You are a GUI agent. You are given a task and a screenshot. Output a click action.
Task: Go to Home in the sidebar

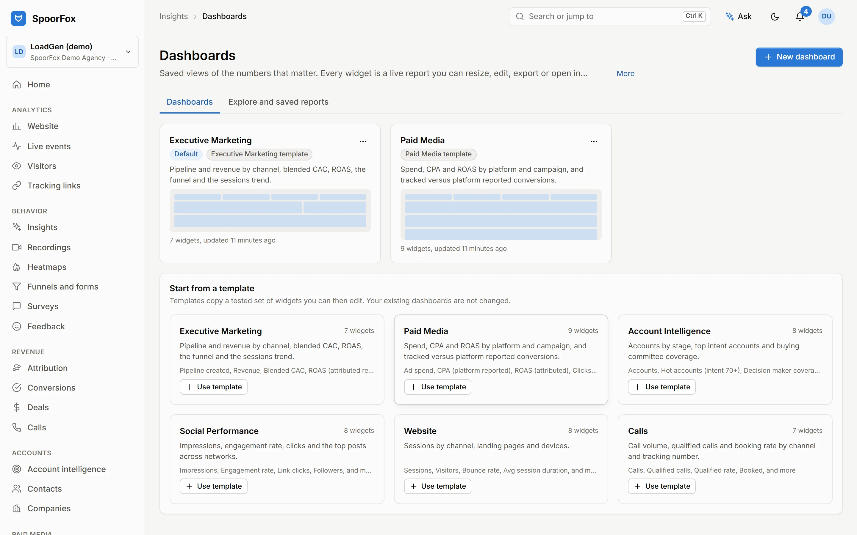tap(72, 85)
